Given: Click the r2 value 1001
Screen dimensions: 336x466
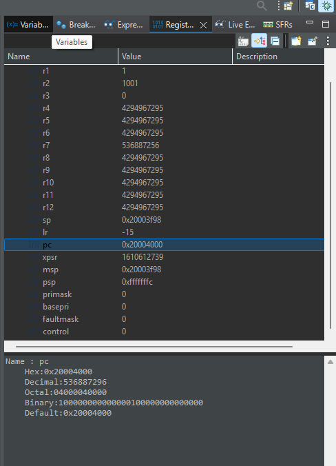Looking at the screenshot, I should click(x=129, y=83).
